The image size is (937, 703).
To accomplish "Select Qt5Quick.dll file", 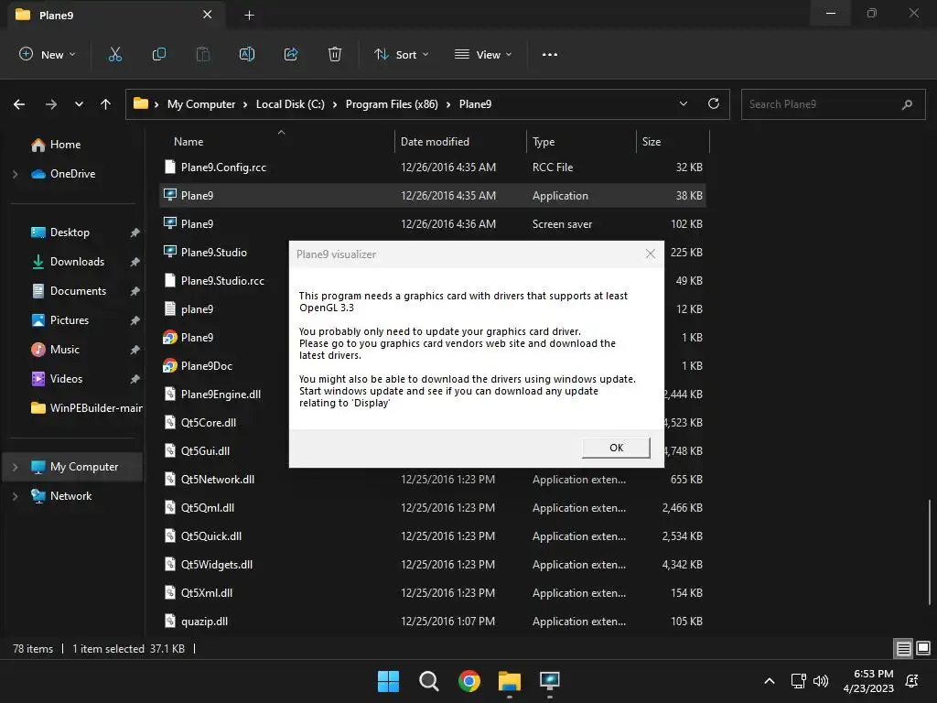I will 432,536.
